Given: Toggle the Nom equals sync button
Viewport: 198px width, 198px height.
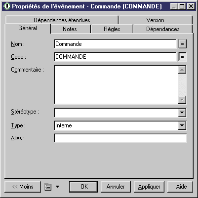Looking at the screenshot, I should tap(182, 44).
